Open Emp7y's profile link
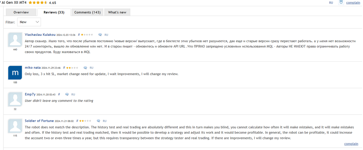The image size is (363, 150). (30, 94)
